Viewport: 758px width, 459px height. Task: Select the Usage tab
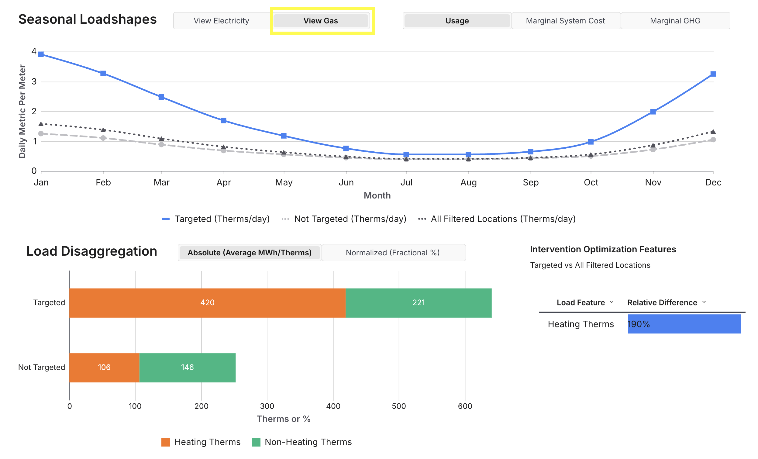coord(457,21)
